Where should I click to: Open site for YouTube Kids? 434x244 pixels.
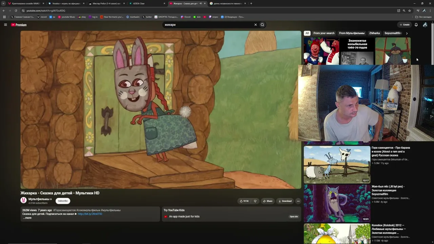click(x=294, y=217)
